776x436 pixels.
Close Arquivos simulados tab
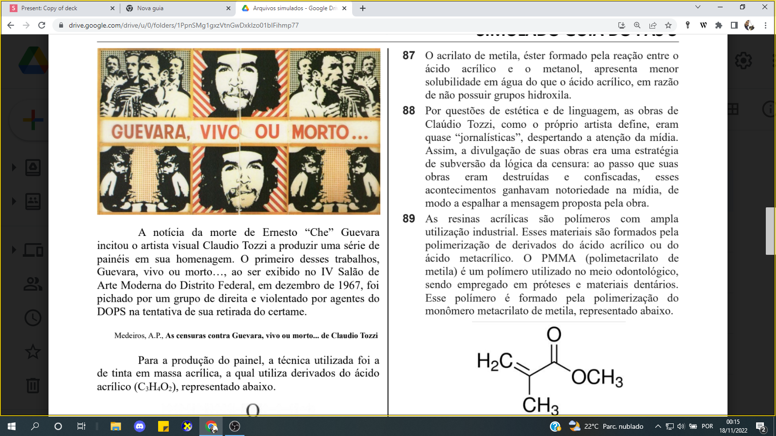(x=344, y=8)
